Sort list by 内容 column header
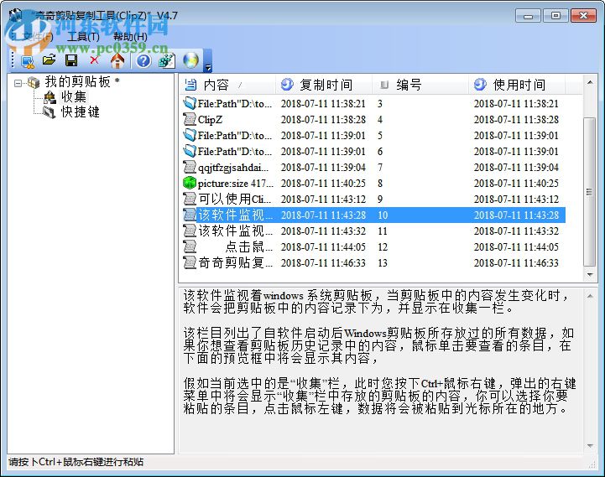Viewport: 605px width, 477px height. coord(227,85)
